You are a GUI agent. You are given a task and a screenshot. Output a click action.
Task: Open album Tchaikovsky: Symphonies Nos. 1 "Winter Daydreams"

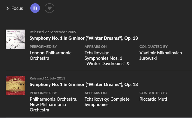tap(107, 58)
